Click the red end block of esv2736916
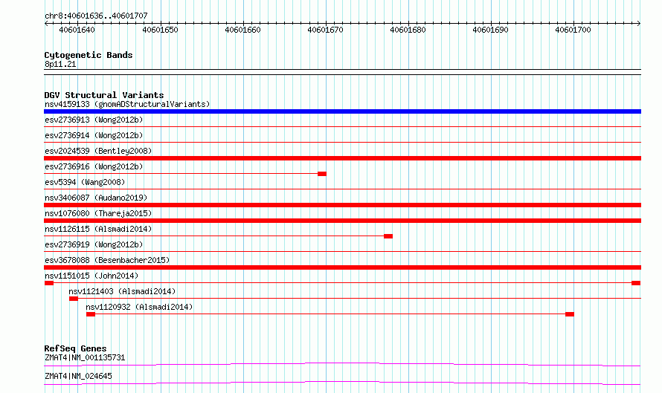The image size is (662, 393). point(322,174)
